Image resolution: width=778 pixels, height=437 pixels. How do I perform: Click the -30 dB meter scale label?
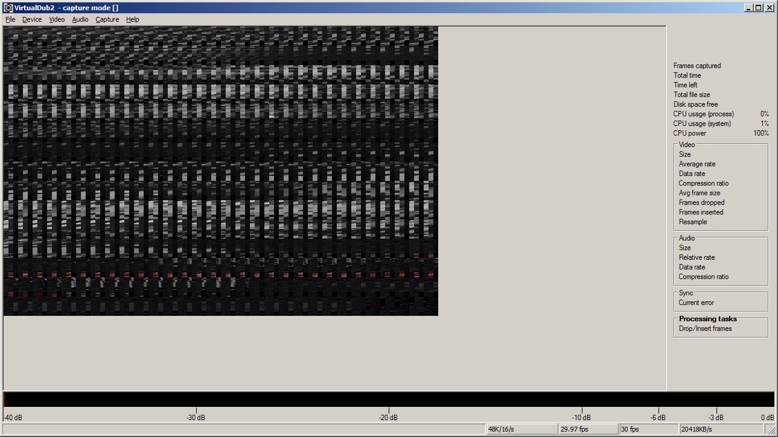pyautogui.click(x=196, y=418)
